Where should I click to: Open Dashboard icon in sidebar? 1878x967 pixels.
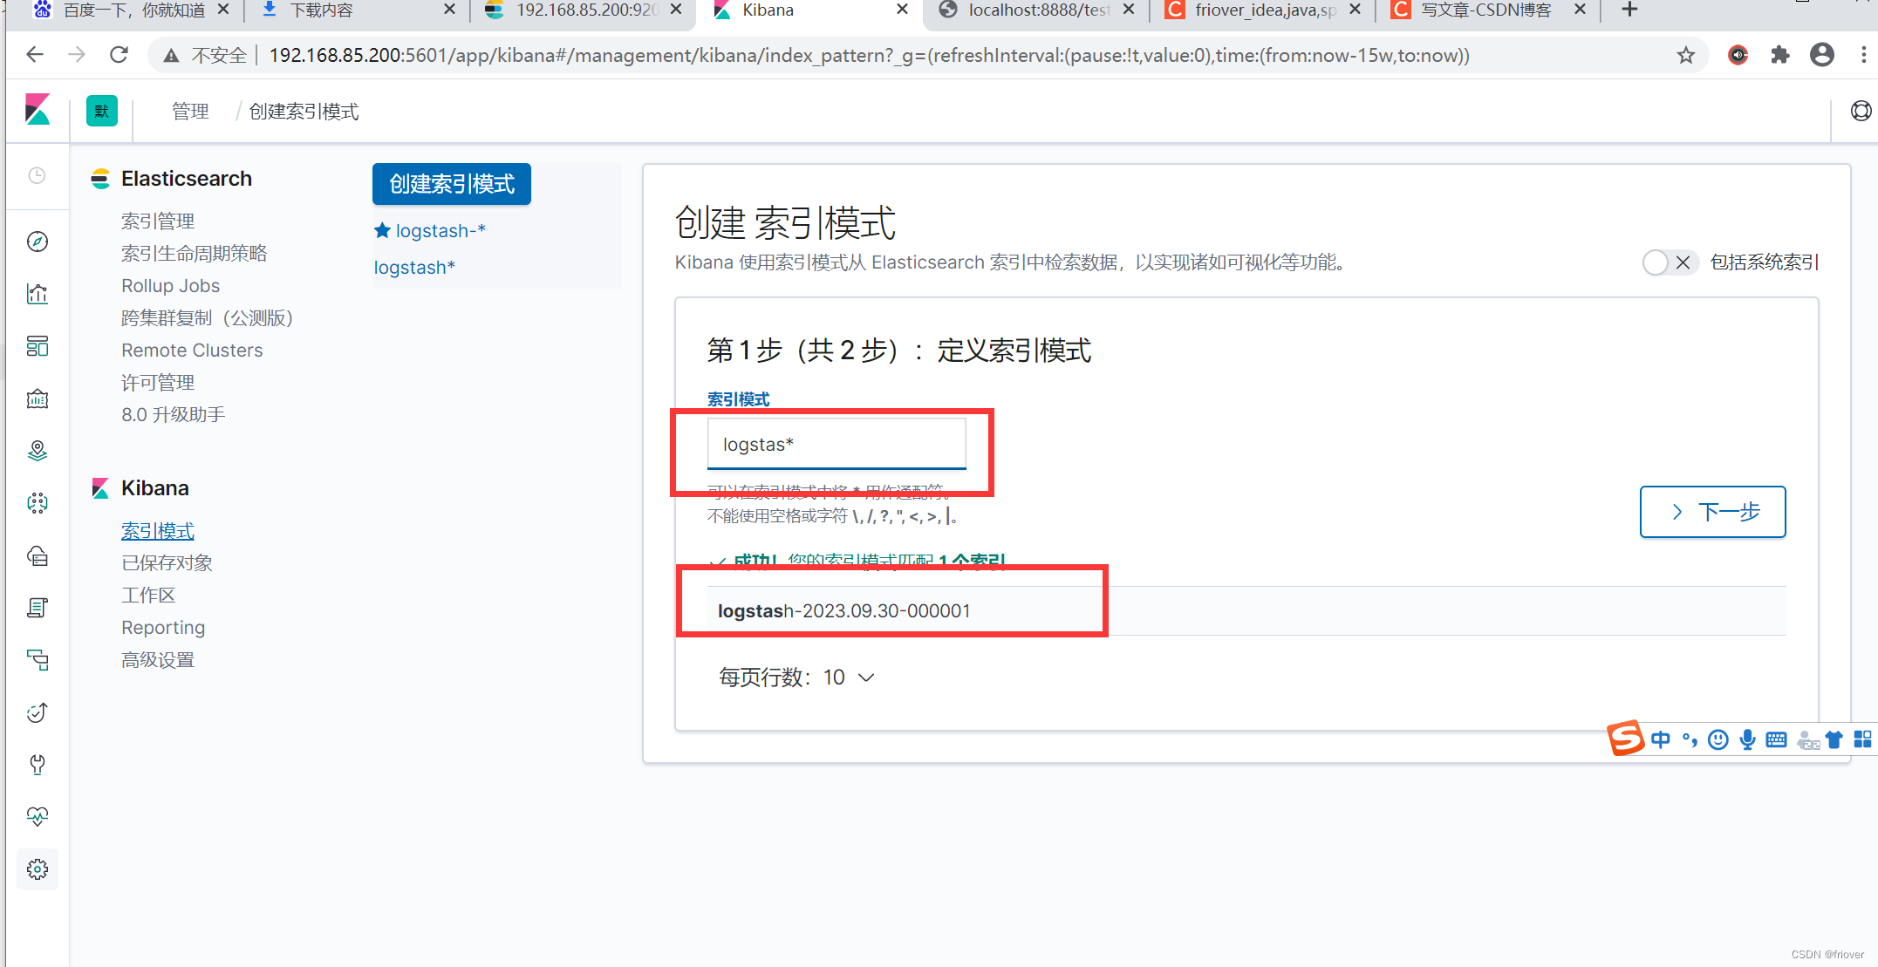[x=38, y=346]
